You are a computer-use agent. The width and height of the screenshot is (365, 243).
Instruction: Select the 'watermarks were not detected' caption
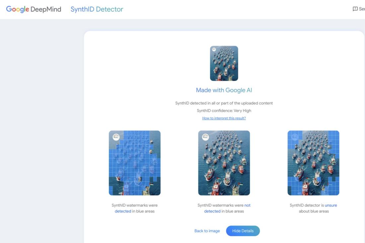coord(224,208)
